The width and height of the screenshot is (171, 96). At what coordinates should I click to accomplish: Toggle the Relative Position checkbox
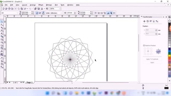pyautogui.click(x=144, y=46)
